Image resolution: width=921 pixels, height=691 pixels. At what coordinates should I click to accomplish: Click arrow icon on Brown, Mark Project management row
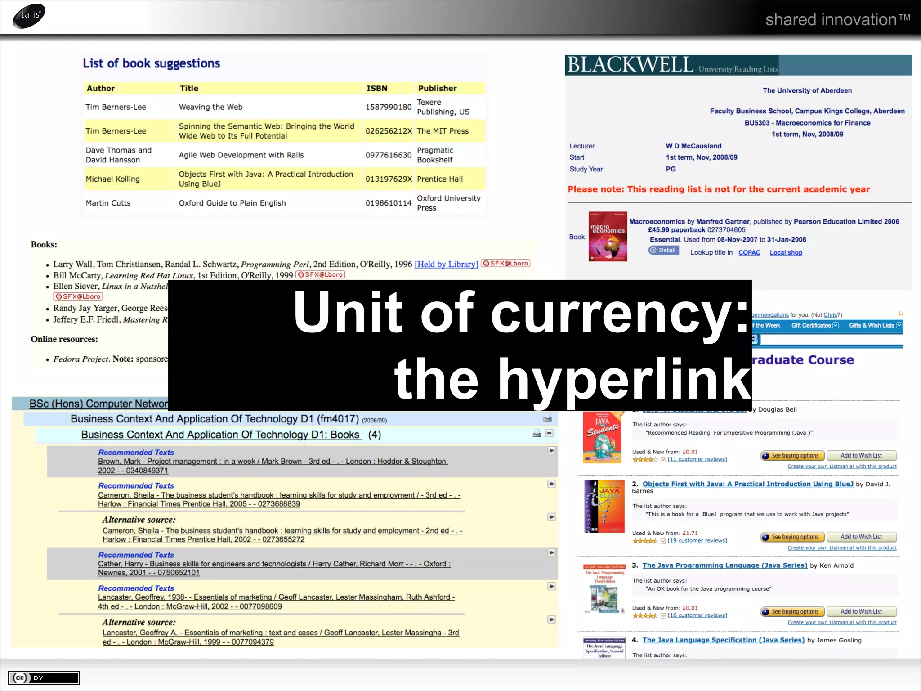(551, 450)
